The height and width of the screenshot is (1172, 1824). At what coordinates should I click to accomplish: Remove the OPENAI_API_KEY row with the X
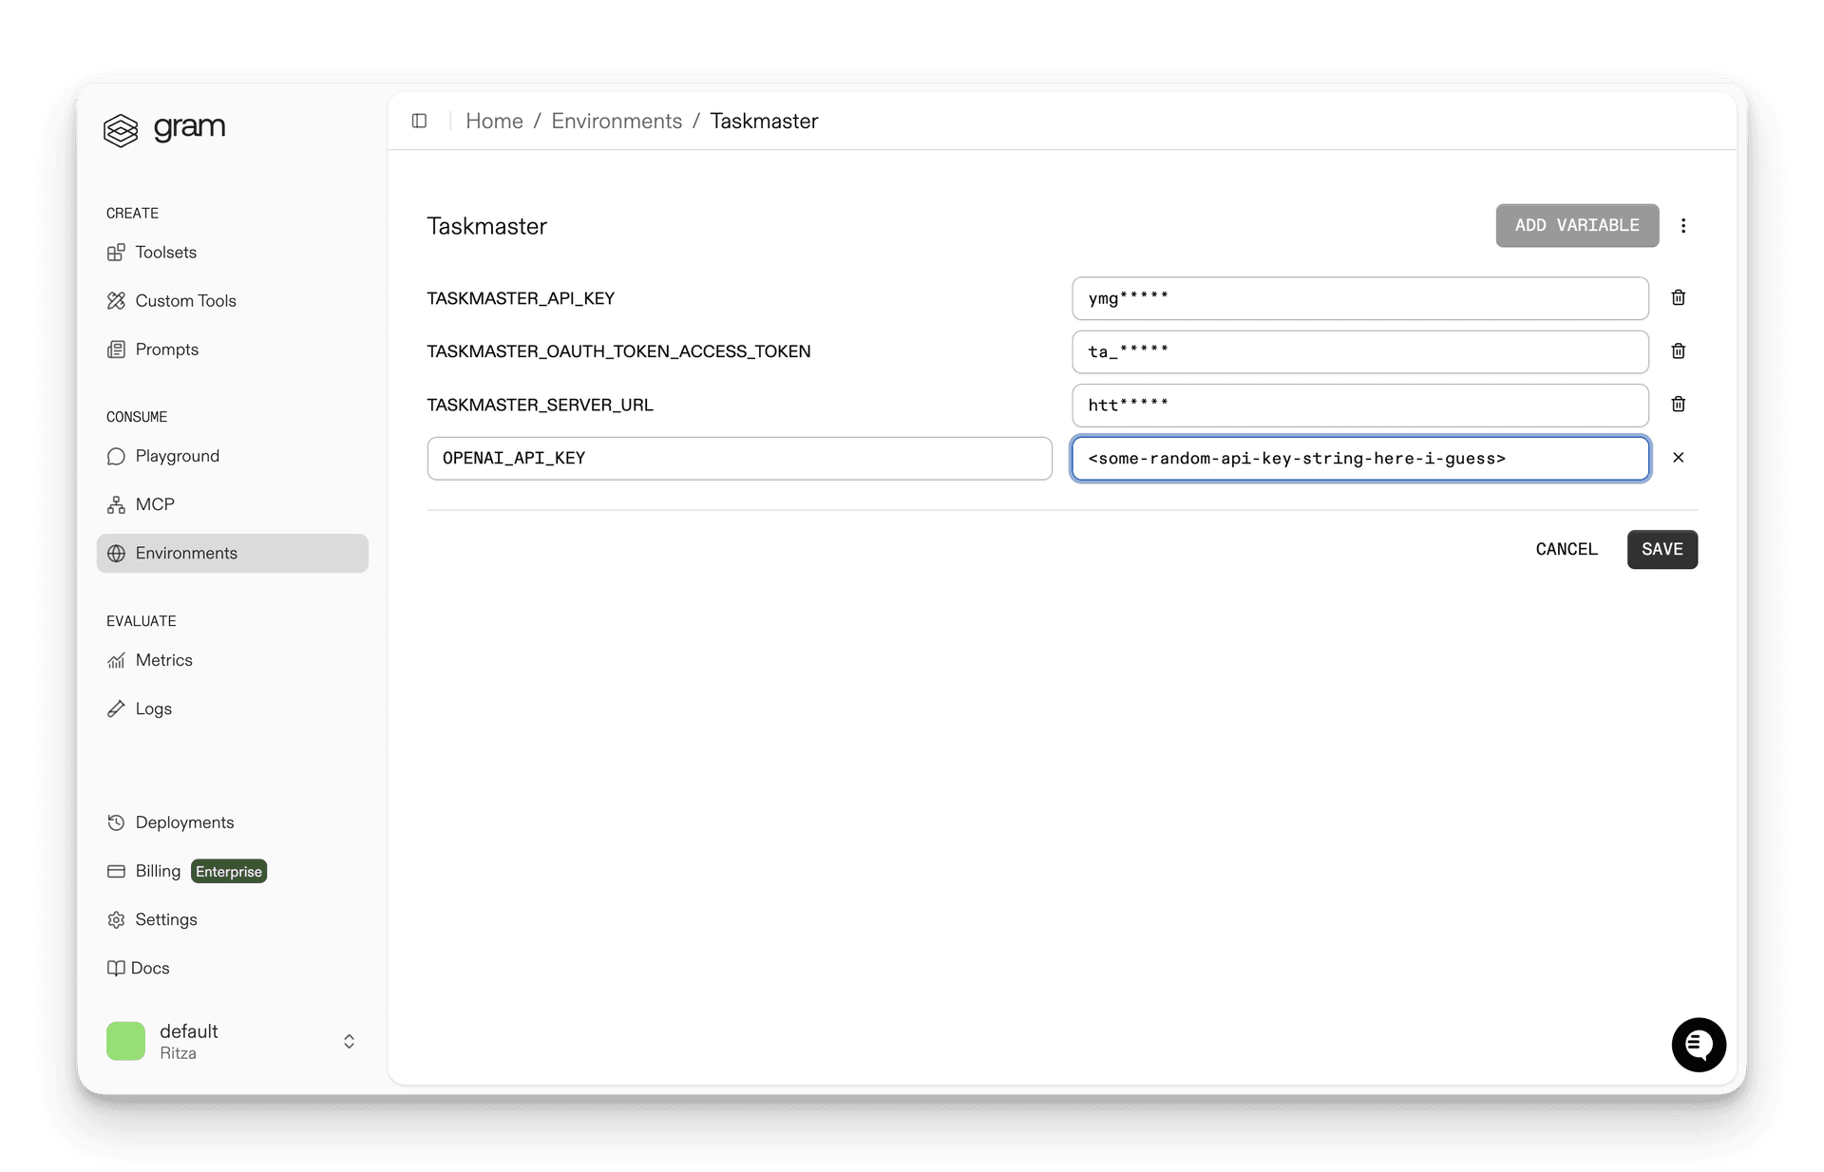(1679, 458)
